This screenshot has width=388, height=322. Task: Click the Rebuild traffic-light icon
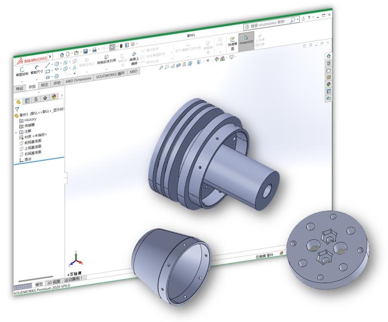(121, 46)
